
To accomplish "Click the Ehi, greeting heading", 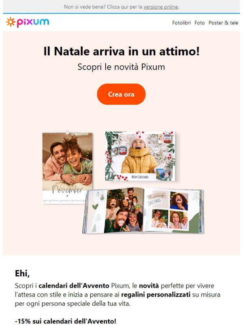I will tap(22, 273).
